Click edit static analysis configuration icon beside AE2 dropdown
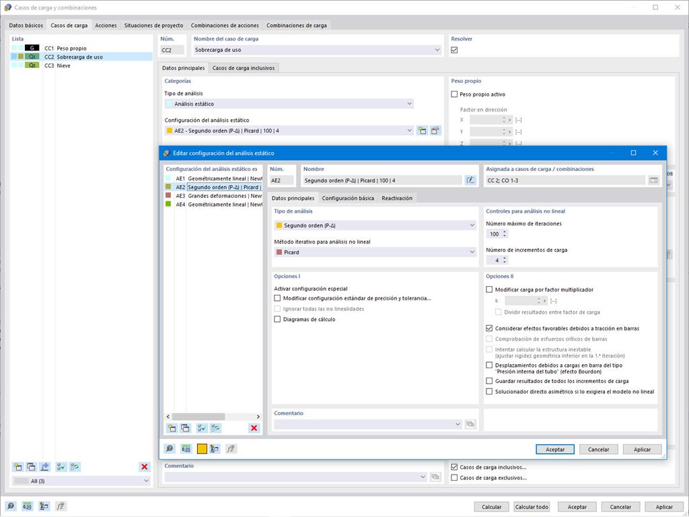689x517 pixels. tap(435, 131)
